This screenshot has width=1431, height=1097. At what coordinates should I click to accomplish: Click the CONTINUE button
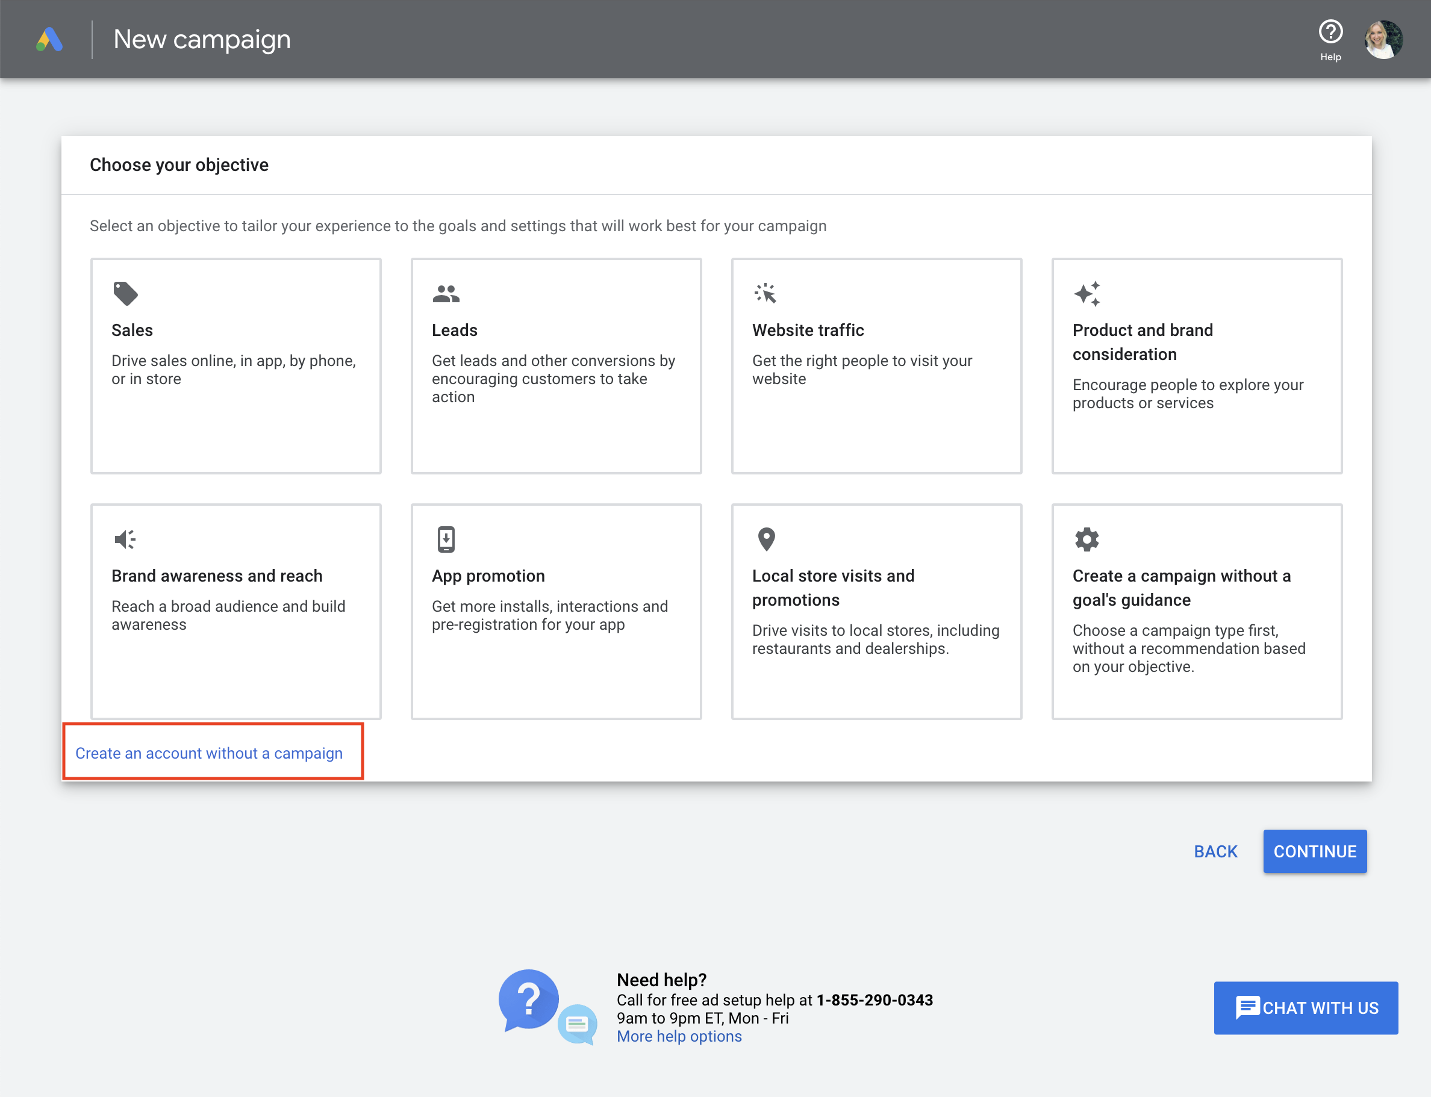pyautogui.click(x=1315, y=851)
